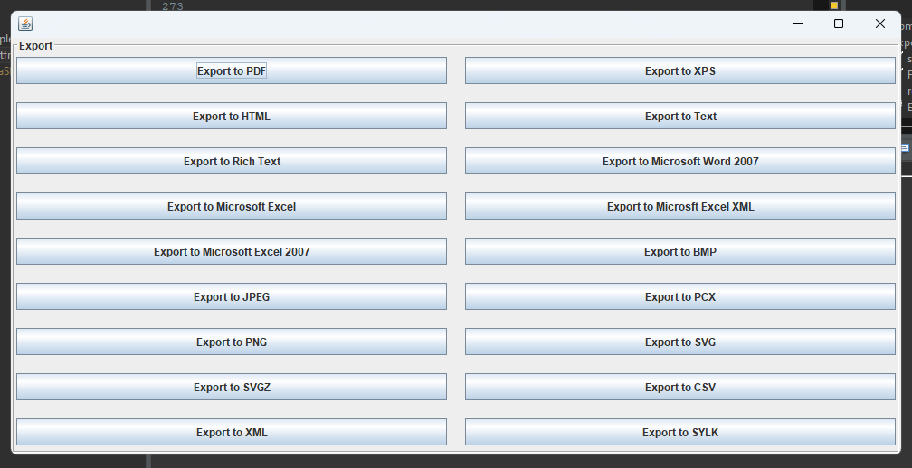912x468 pixels.
Task: Select Export to HTML
Action: pyautogui.click(x=232, y=116)
